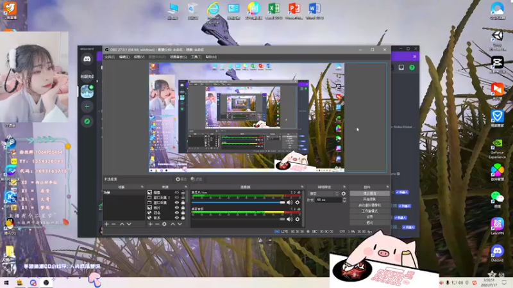513x288 pixels.
Task: Toggle visibility of the 窗口采集 2 source
Action: coord(177,198)
